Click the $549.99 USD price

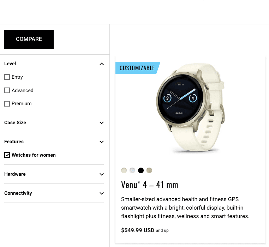pyautogui.click(x=138, y=230)
